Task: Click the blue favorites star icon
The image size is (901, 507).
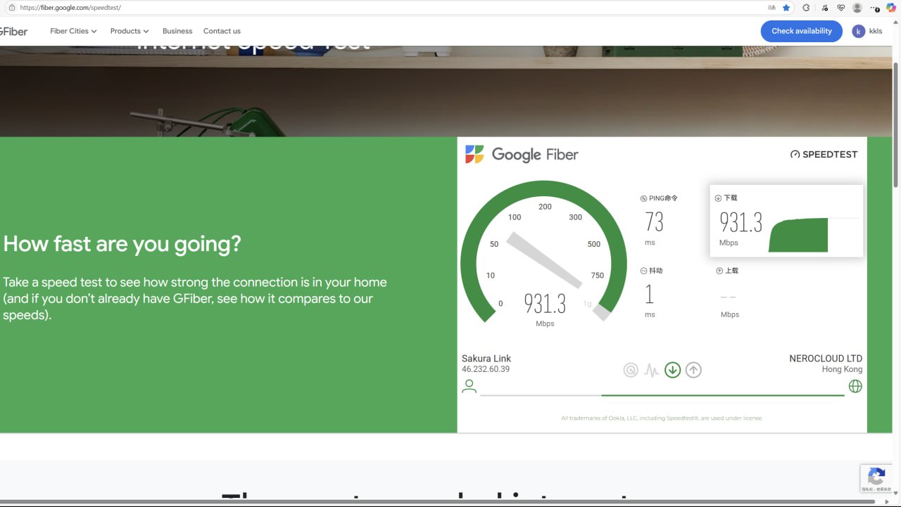Action: tap(786, 8)
